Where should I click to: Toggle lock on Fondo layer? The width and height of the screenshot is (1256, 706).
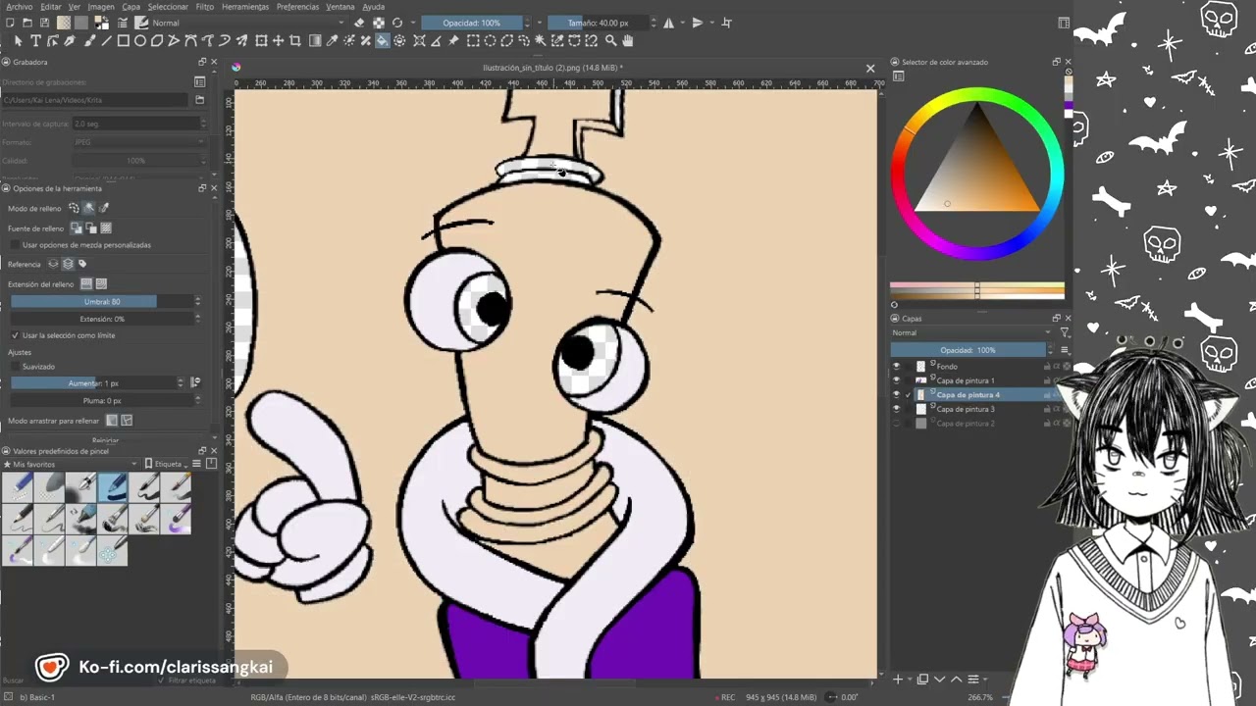click(x=1047, y=367)
